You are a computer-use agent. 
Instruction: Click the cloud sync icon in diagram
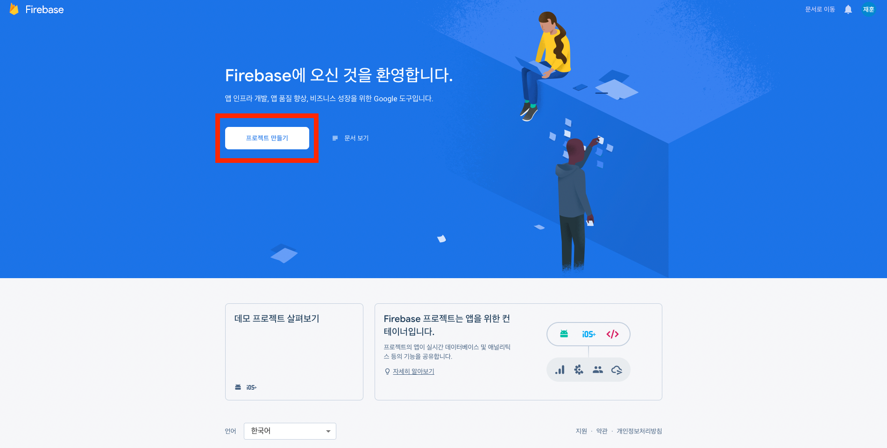pyautogui.click(x=617, y=370)
